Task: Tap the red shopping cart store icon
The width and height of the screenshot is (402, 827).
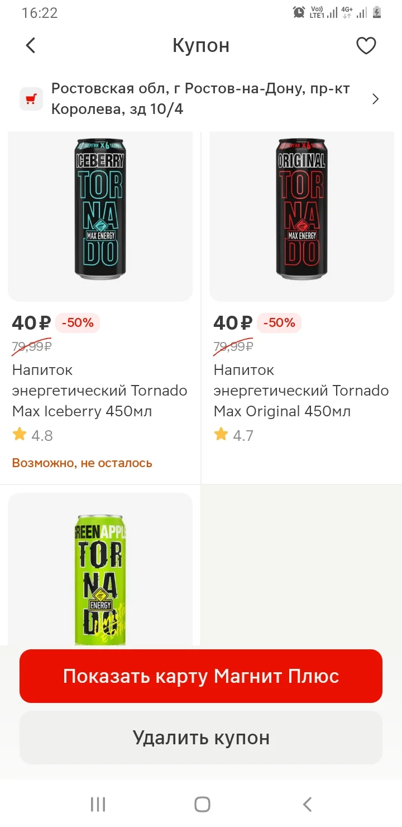Action: 31,99
